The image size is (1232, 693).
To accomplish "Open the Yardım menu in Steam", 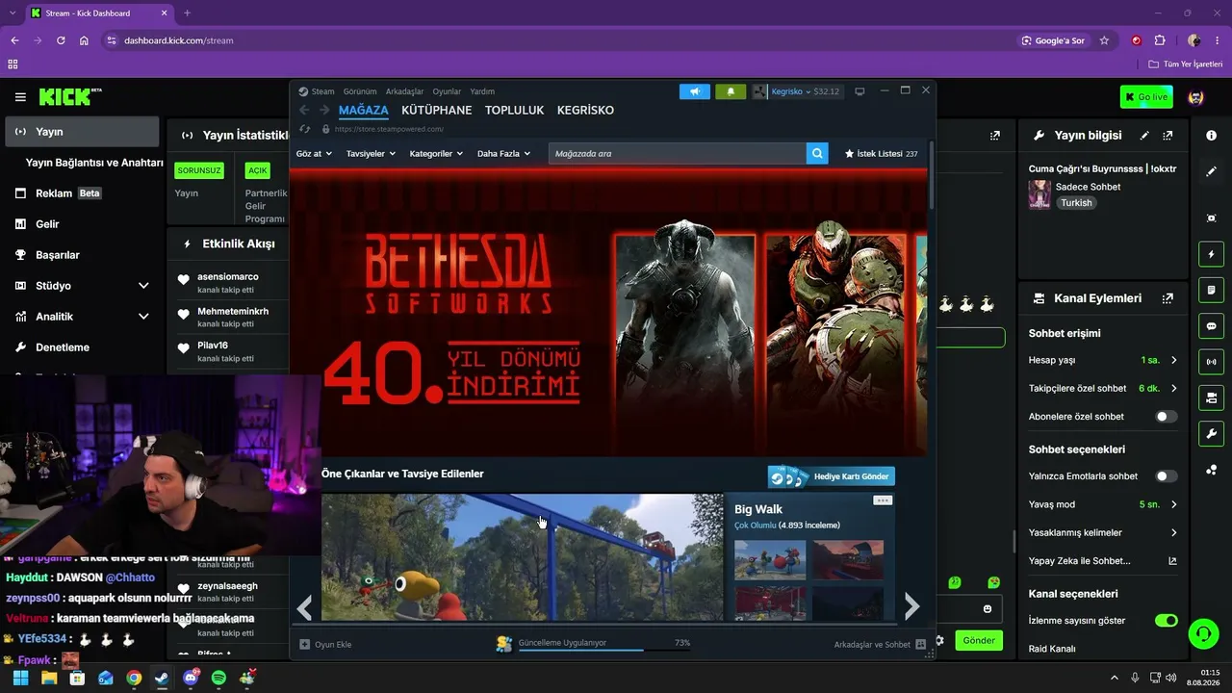I will coord(482,91).
